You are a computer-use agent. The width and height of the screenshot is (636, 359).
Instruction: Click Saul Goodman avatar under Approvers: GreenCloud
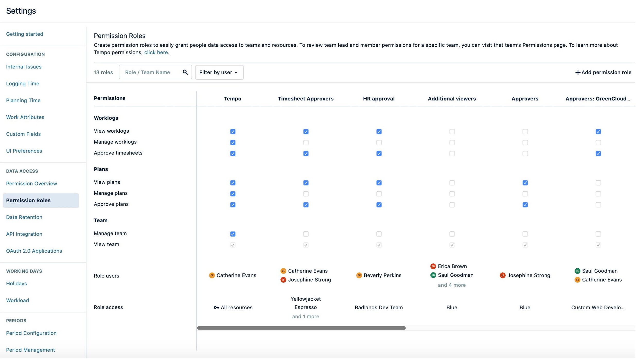pyautogui.click(x=577, y=271)
